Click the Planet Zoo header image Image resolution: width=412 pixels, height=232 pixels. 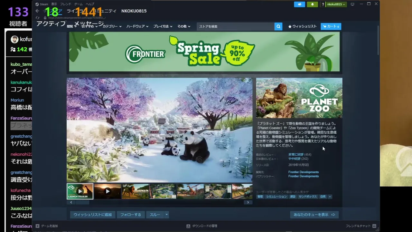tap(299, 98)
